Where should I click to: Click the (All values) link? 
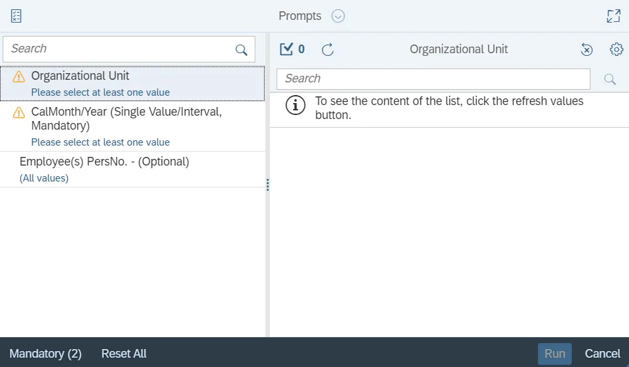(x=44, y=178)
